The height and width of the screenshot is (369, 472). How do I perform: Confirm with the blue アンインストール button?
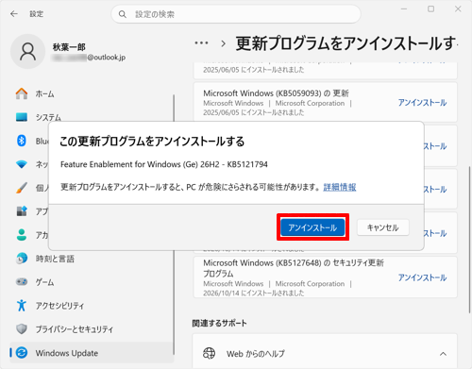pyautogui.click(x=312, y=227)
